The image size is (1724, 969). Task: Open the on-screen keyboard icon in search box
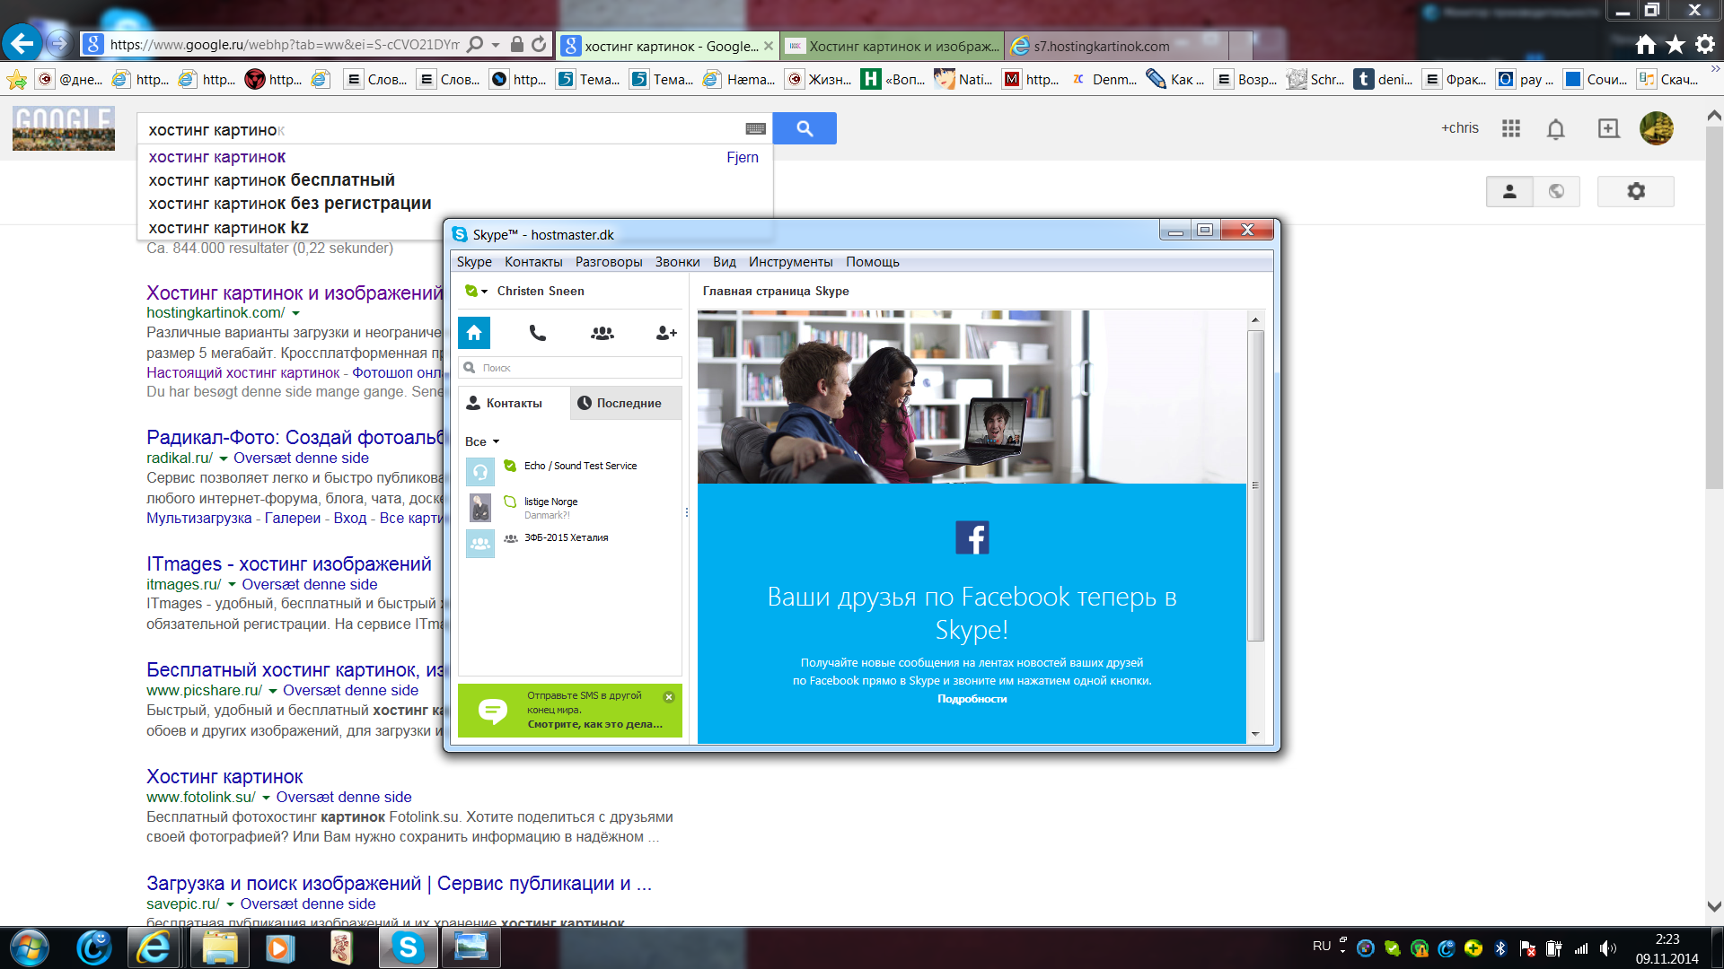755,129
